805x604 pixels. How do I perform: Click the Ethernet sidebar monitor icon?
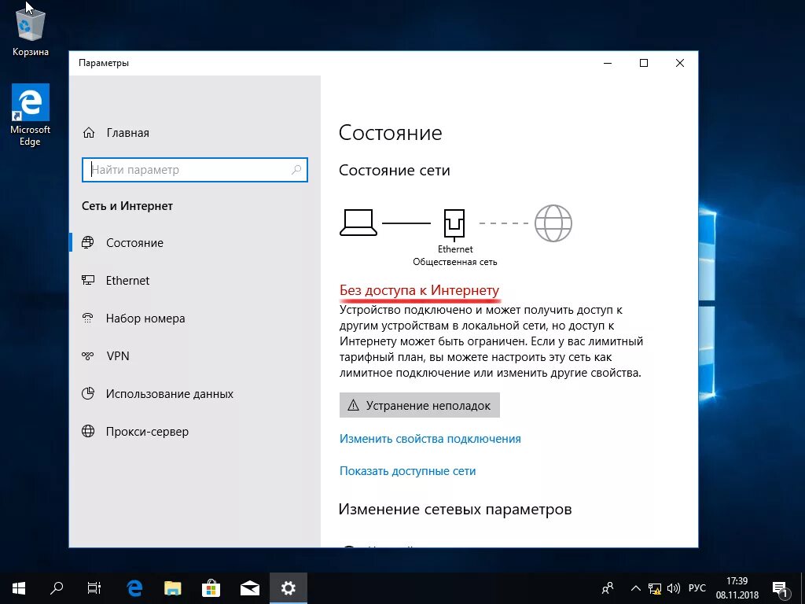pos(88,280)
